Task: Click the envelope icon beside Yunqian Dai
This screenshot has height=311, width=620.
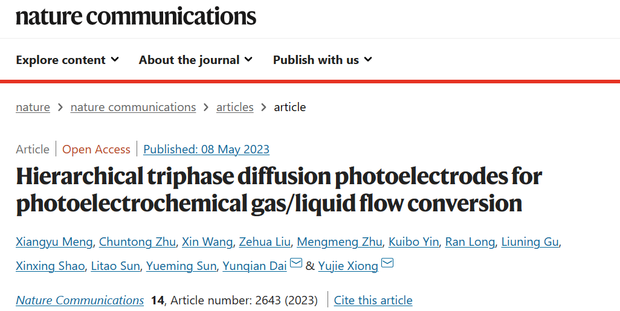Action: pos(296,263)
